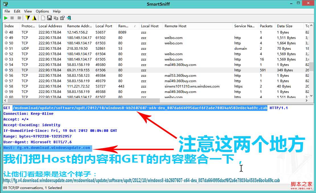Viewport: 316px width, 193px height.
Task: Open the Help menu
Action: [x=57, y=11]
